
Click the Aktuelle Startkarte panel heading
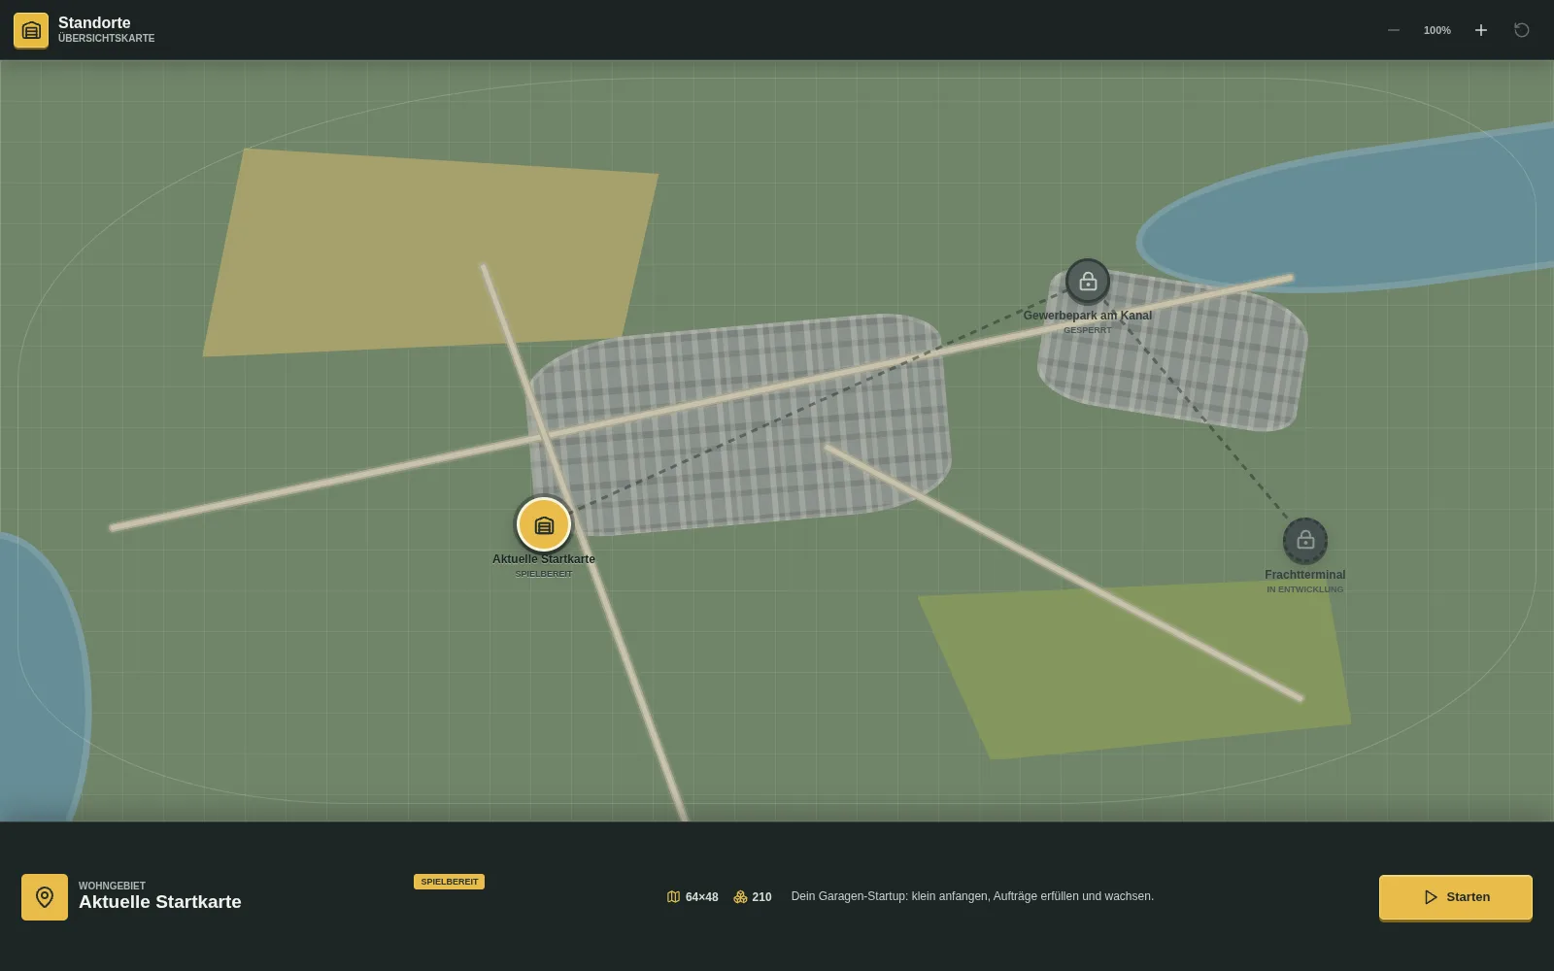click(x=160, y=902)
